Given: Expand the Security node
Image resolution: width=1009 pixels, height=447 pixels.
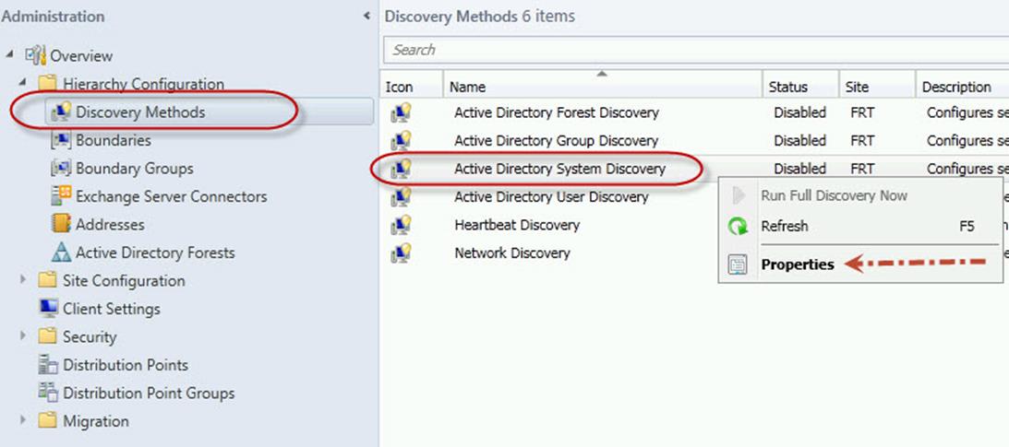Looking at the screenshot, I should [x=24, y=336].
